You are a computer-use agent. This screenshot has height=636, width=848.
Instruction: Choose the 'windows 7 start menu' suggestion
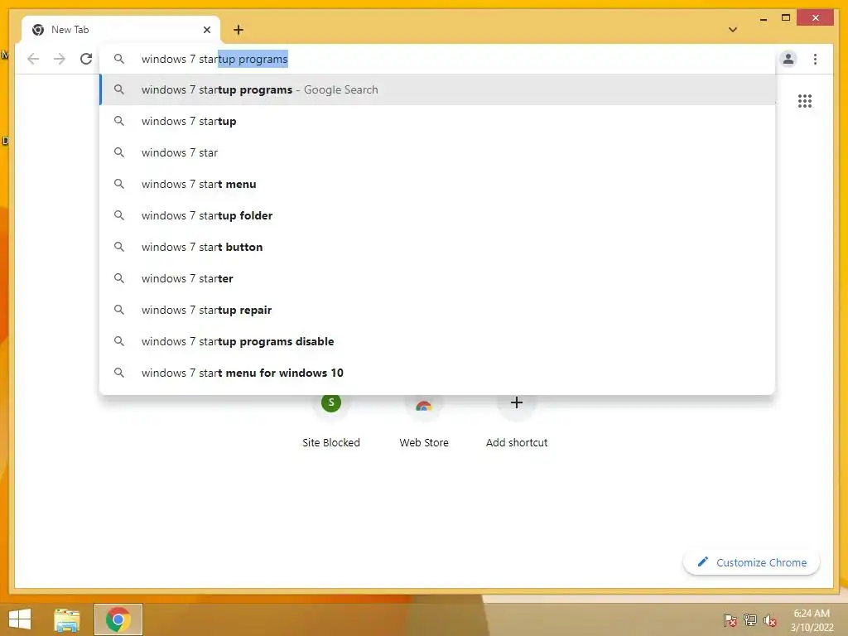tap(437, 184)
